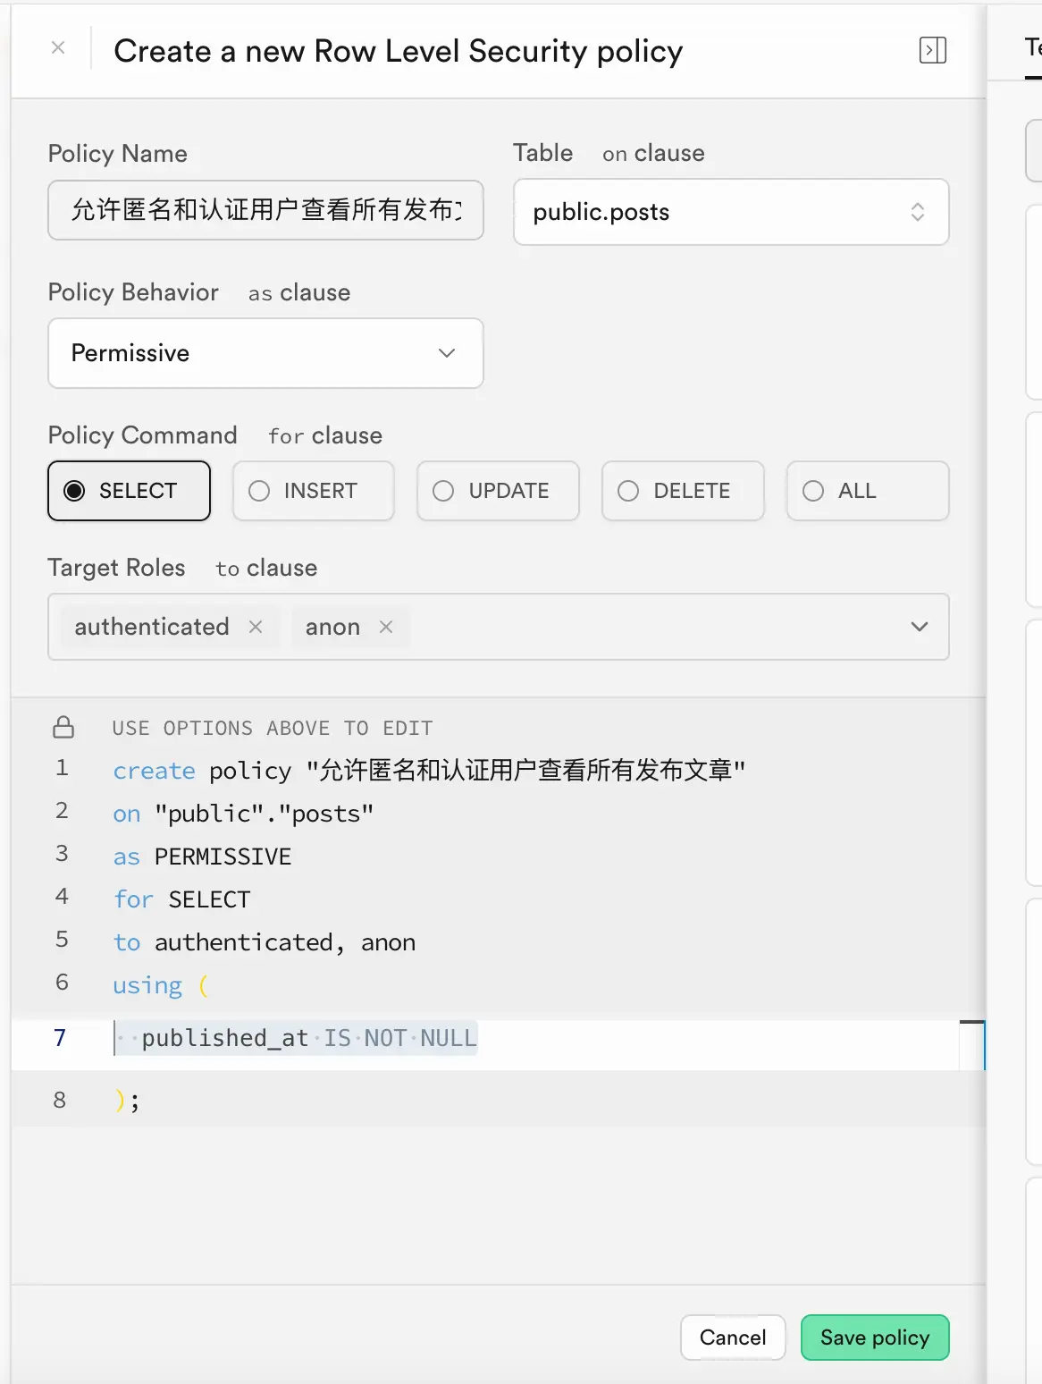1042x1384 pixels.
Task: Click the partially visible tab at top right
Action: pyautogui.click(x=1033, y=48)
